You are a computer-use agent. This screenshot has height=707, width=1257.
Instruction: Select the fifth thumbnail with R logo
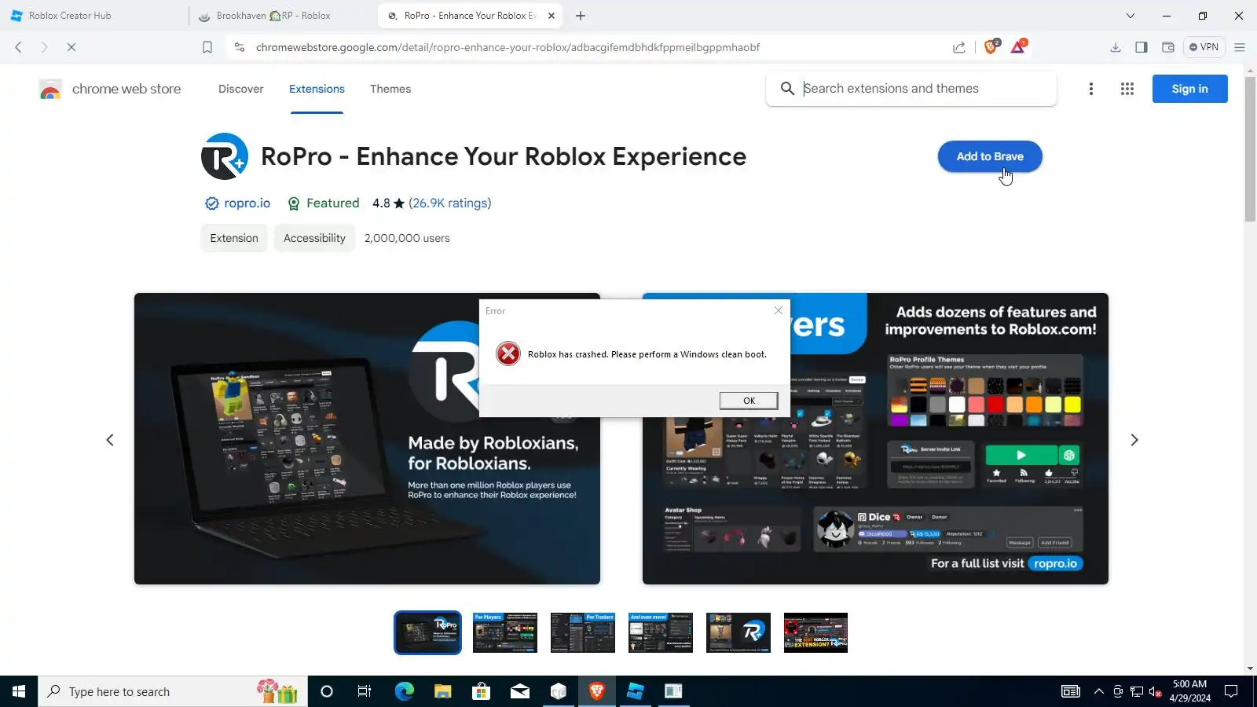[x=738, y=632]
